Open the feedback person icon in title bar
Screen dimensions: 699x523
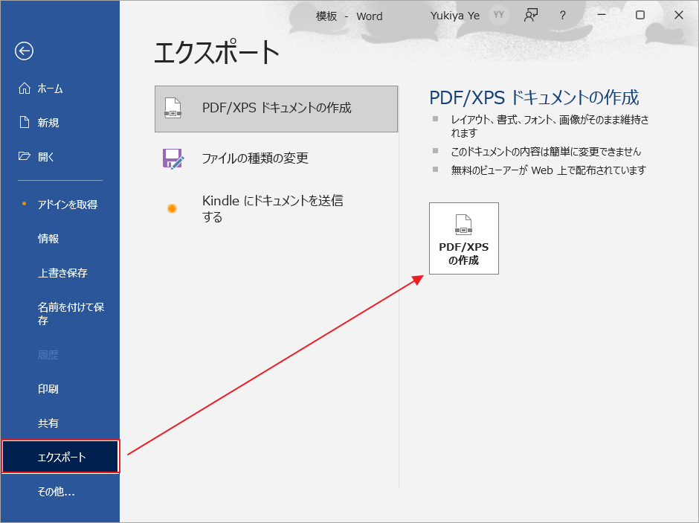coord(530,16)
